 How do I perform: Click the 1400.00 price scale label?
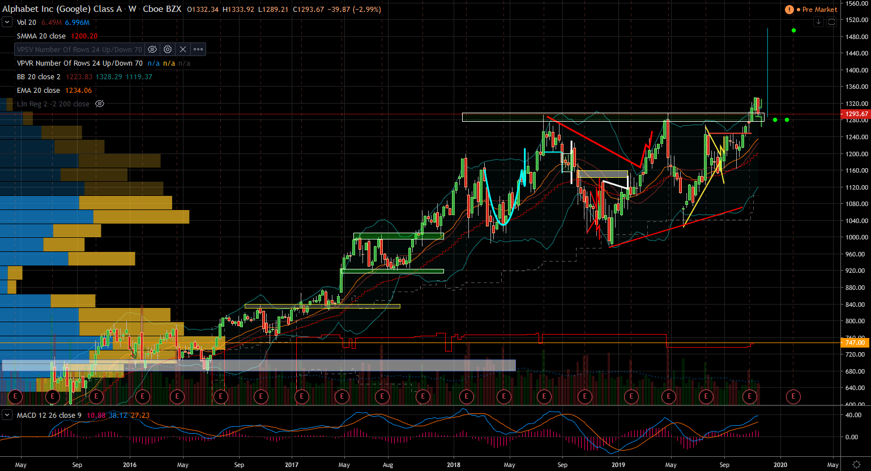tap(857, 70)
